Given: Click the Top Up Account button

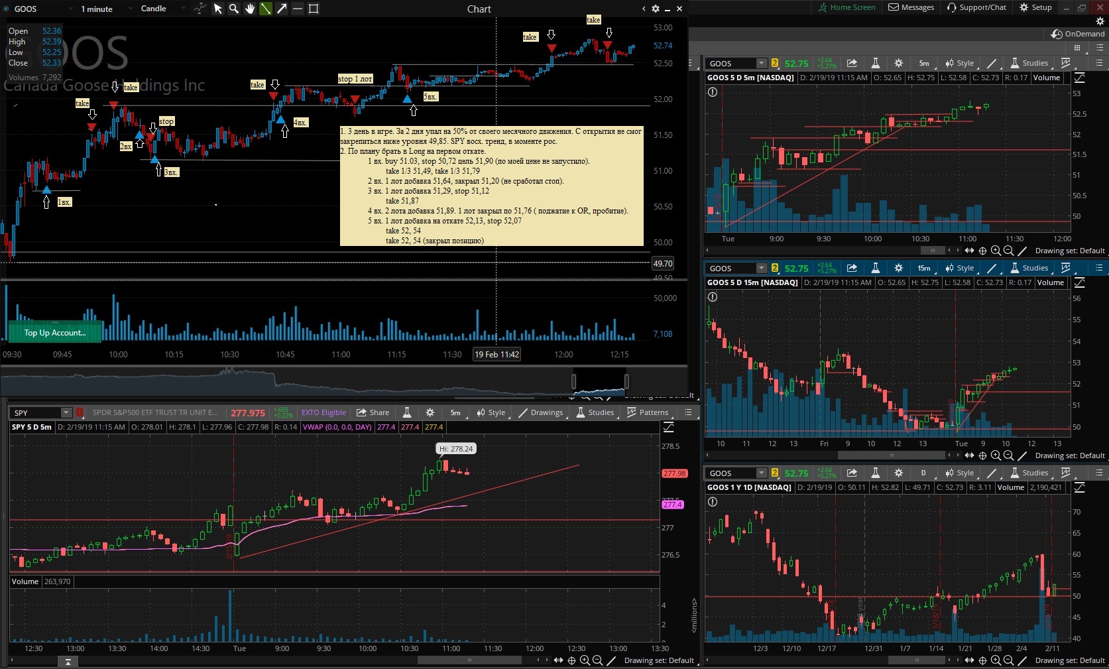Looking at the screenshot, I should [x=55, y=333].
